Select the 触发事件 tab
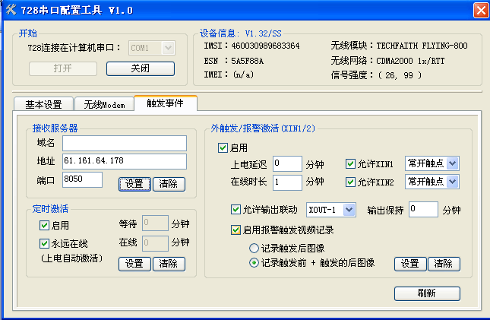Image resolution: width=490 pixels, height=320 pixels. coord(165,103)
